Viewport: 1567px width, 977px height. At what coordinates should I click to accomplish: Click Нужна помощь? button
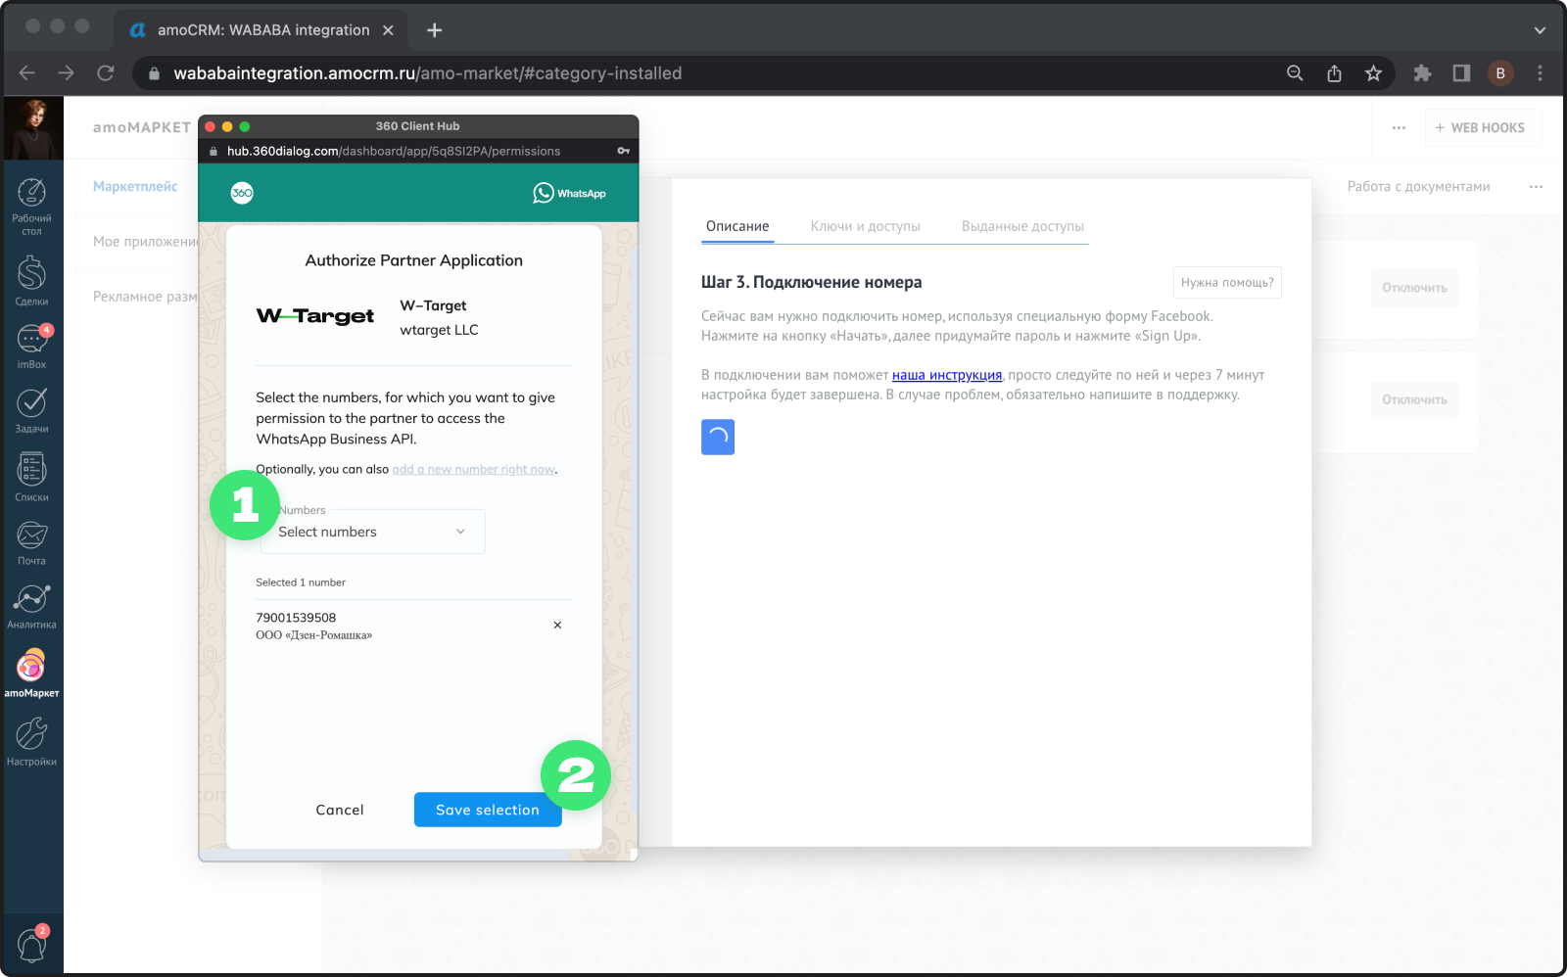[x=1227, y=282]
